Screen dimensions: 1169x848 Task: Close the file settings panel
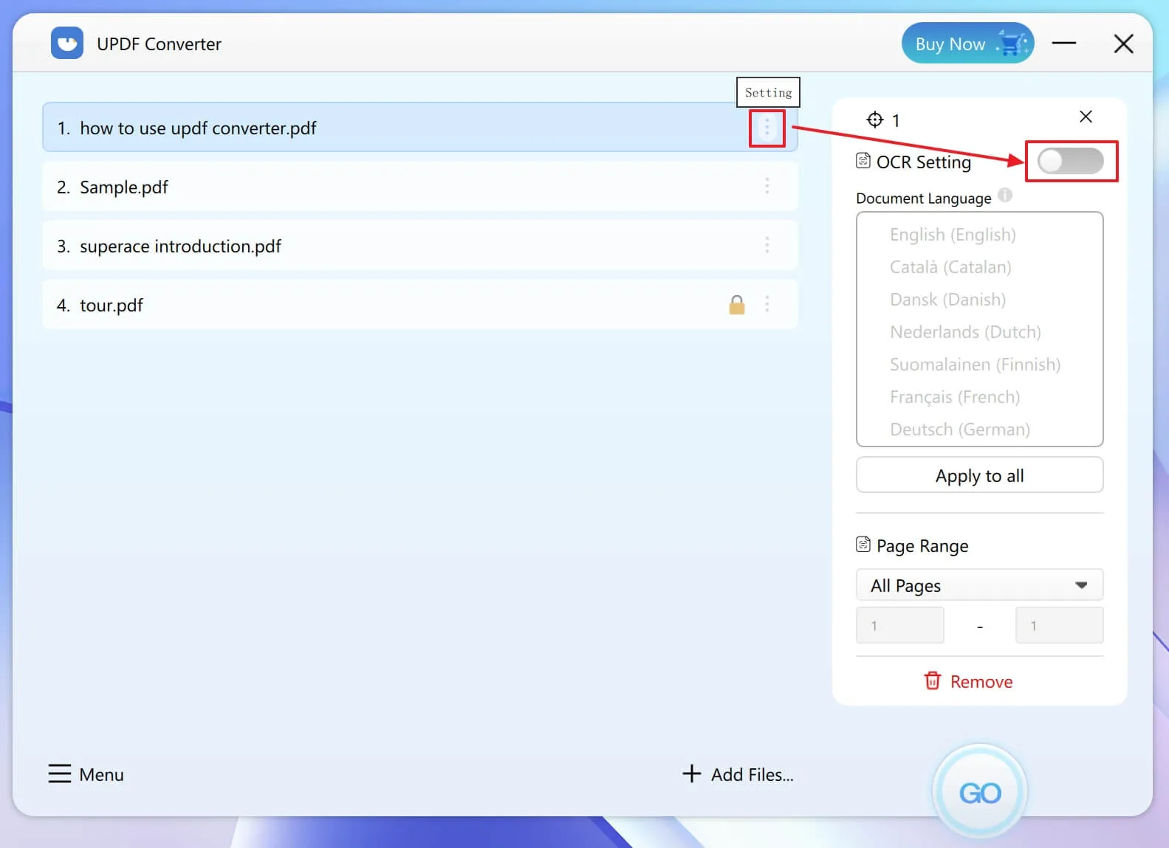pos(1086,117)
